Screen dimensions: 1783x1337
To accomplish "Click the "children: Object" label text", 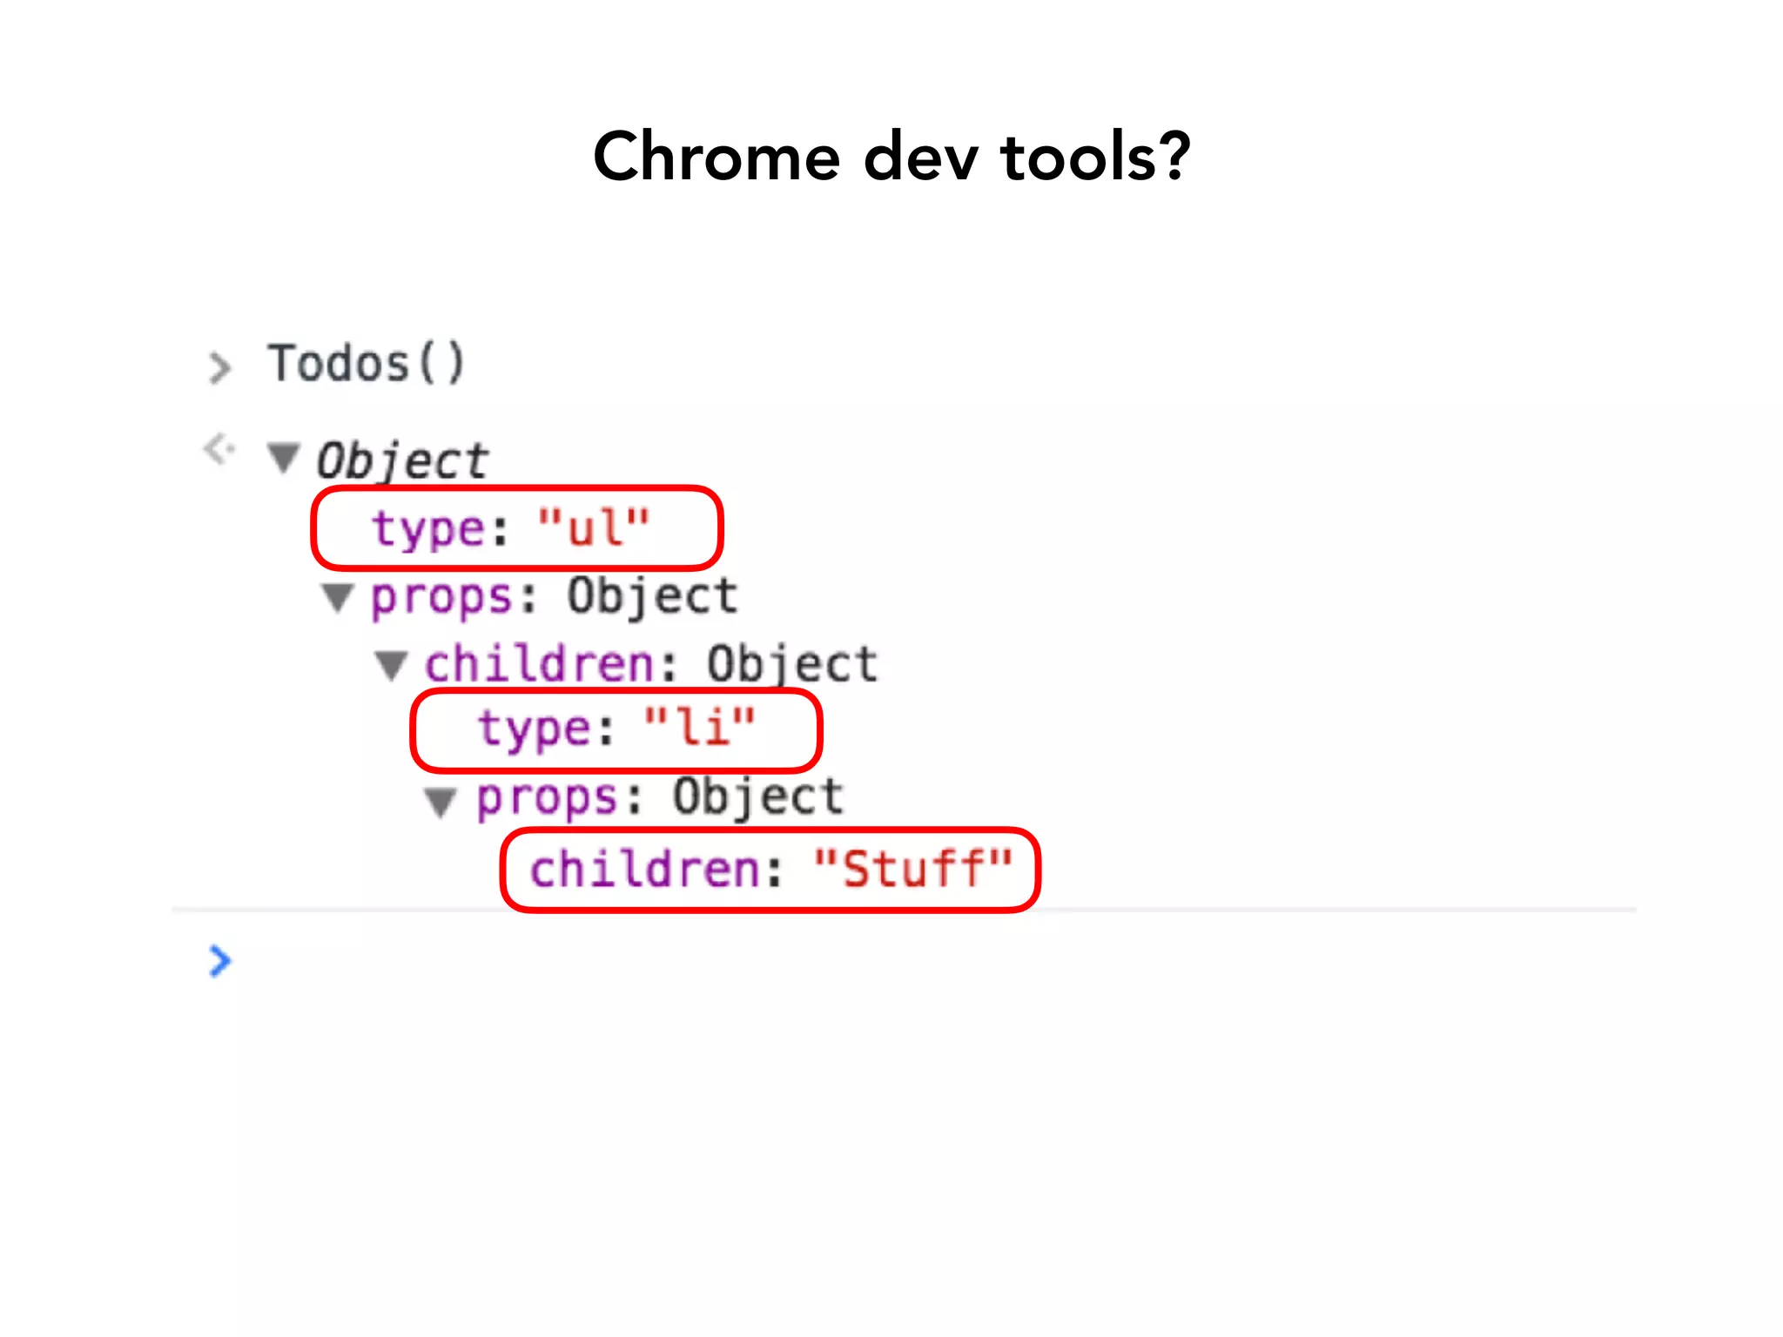I will 651,665.
